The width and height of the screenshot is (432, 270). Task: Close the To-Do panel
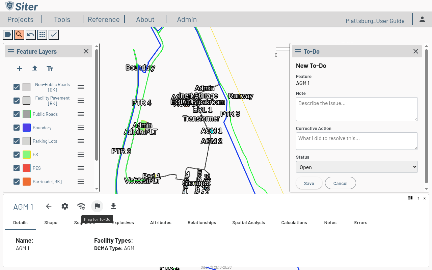(x=416, y=51)
